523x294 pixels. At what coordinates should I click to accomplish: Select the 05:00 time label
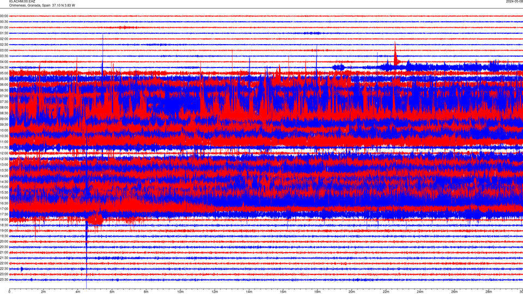point(4,73)
